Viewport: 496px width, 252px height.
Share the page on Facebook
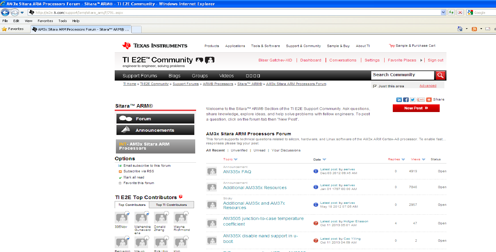coord(406,100)
